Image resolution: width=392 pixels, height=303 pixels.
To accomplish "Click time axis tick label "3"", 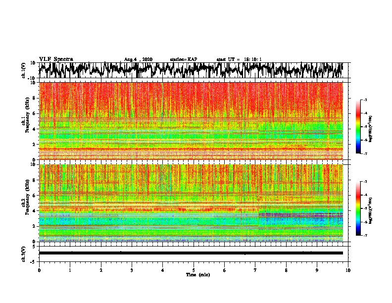I will pyautogui.click(x=132, y=270).
